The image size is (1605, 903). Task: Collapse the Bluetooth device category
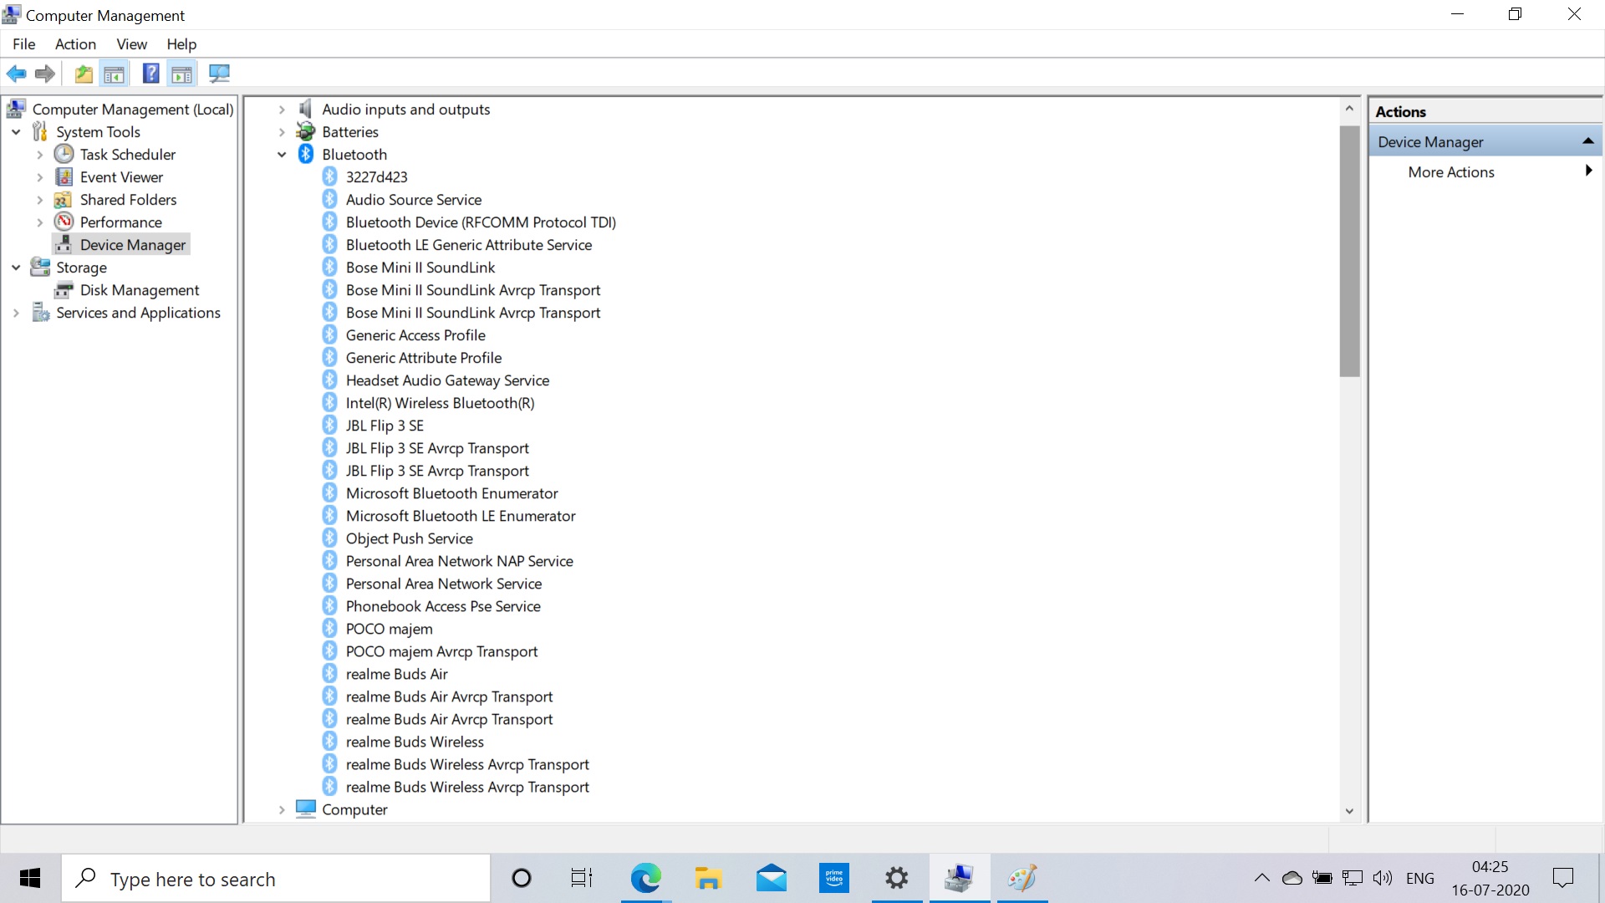tap(282, 154)
